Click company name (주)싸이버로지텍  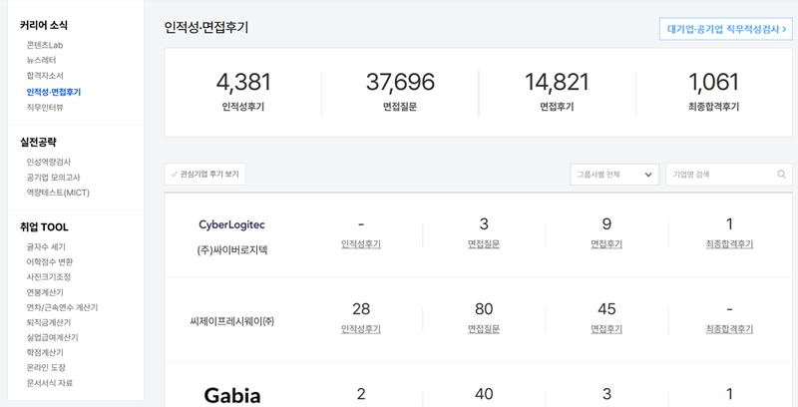tap(232, 250)
